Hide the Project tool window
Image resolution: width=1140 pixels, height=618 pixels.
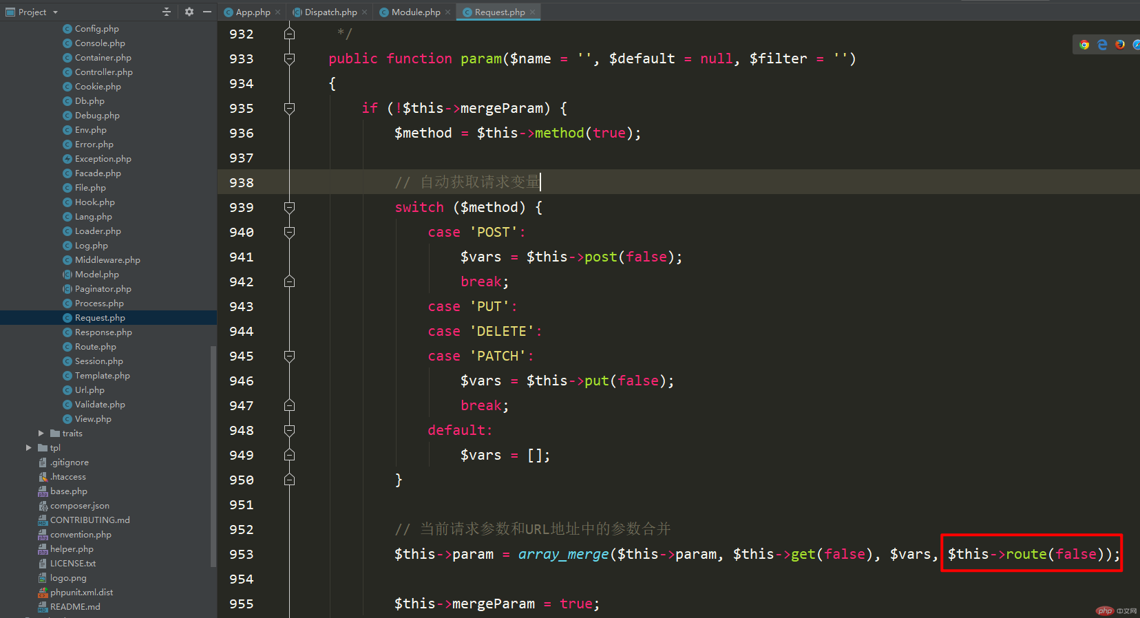207,12
